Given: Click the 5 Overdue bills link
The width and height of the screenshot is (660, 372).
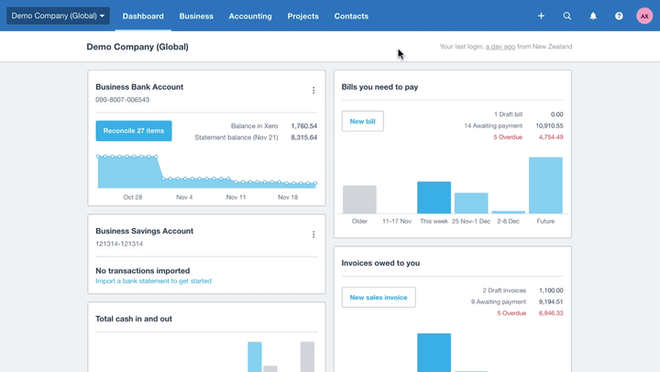Looking at the screenshot, I should [508, 137].
